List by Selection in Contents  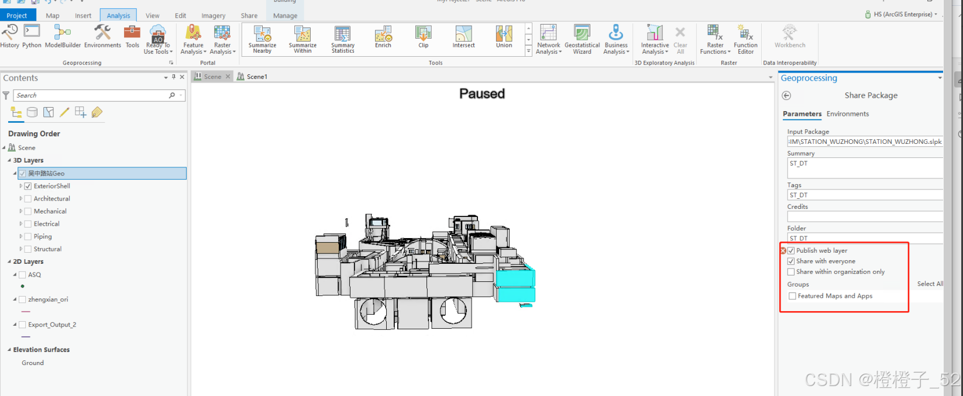(x=49, y=112)
